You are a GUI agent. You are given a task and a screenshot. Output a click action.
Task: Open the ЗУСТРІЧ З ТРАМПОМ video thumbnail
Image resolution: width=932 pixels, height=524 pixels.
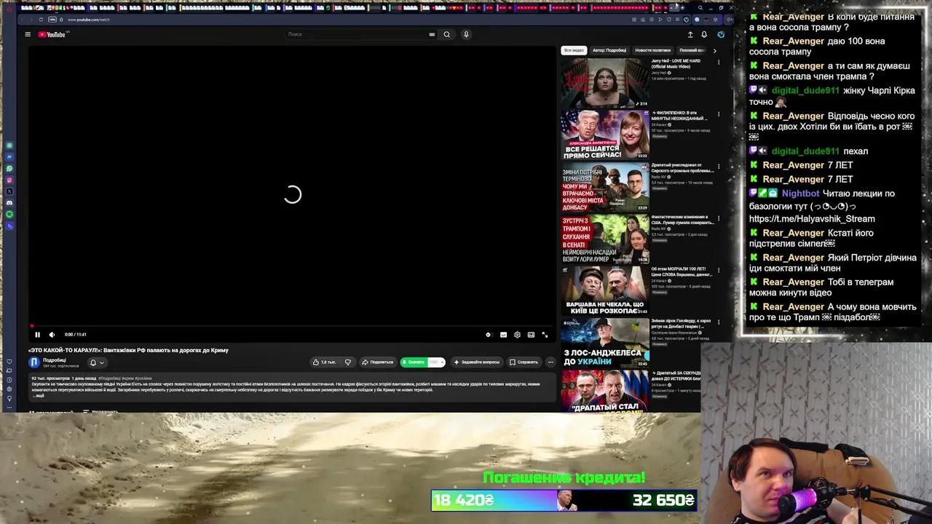click(x=604, y=239)
